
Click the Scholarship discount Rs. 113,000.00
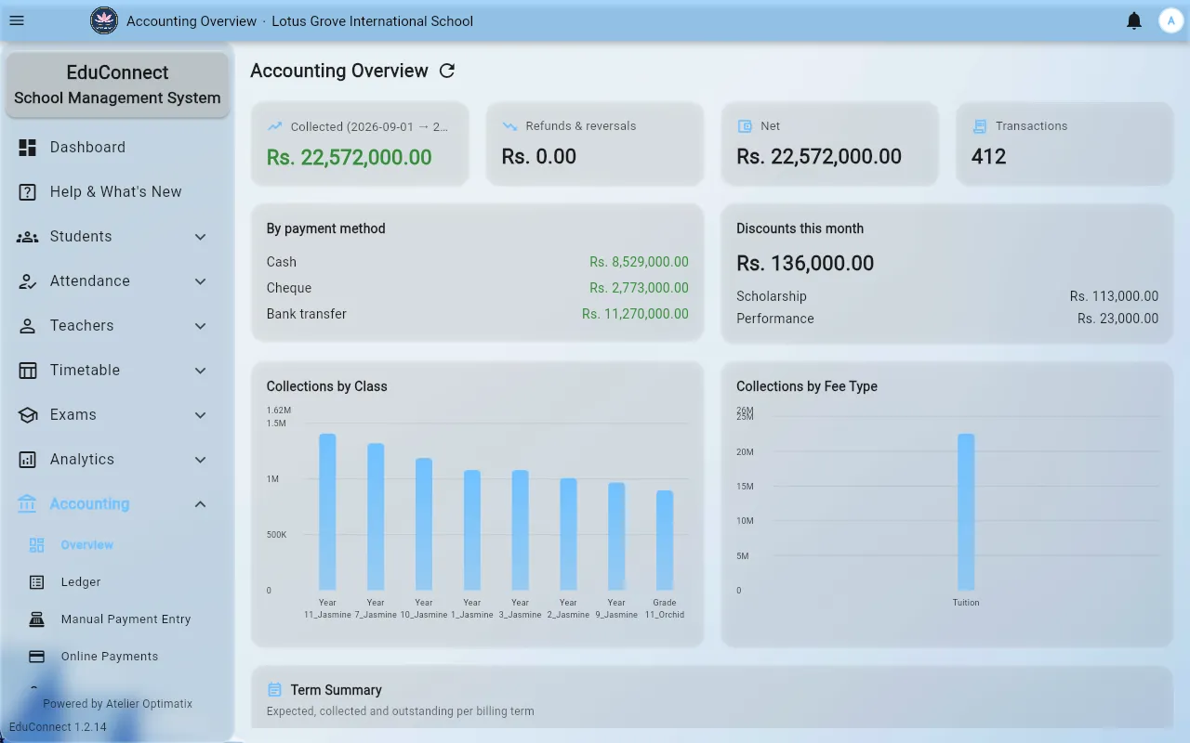coord(1114,296)
